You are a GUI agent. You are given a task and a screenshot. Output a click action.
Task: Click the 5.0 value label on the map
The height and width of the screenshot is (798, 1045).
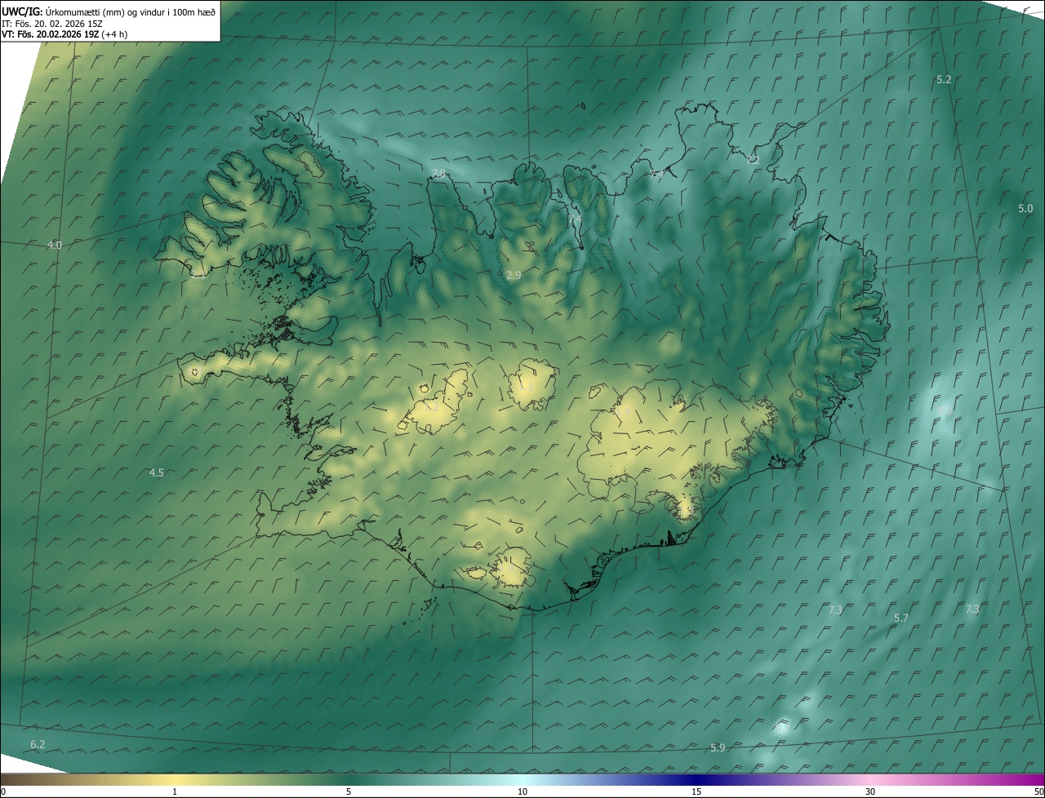point(1025,209)
